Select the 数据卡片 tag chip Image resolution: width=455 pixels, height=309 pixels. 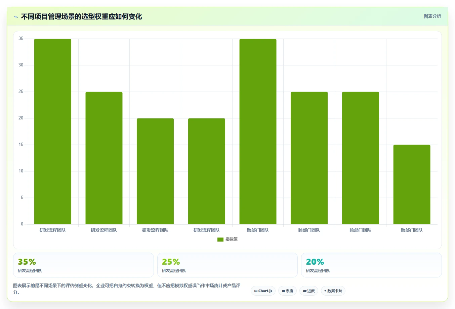pyautogui.click(x=333, y=291)
